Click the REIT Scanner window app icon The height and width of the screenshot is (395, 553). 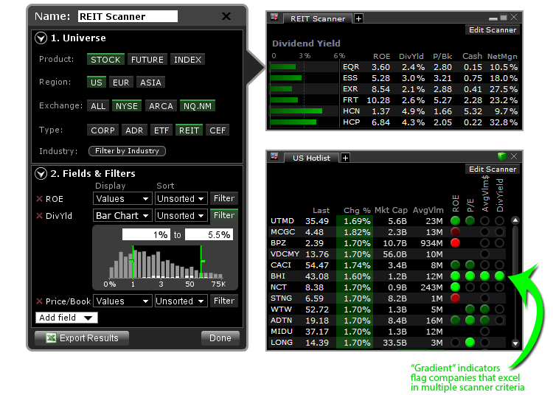pos(274,17)
